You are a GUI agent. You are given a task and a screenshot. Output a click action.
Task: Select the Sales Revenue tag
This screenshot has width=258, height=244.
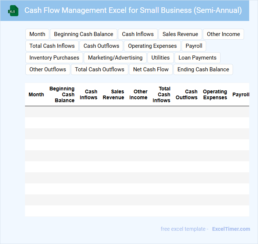point(180,34)
